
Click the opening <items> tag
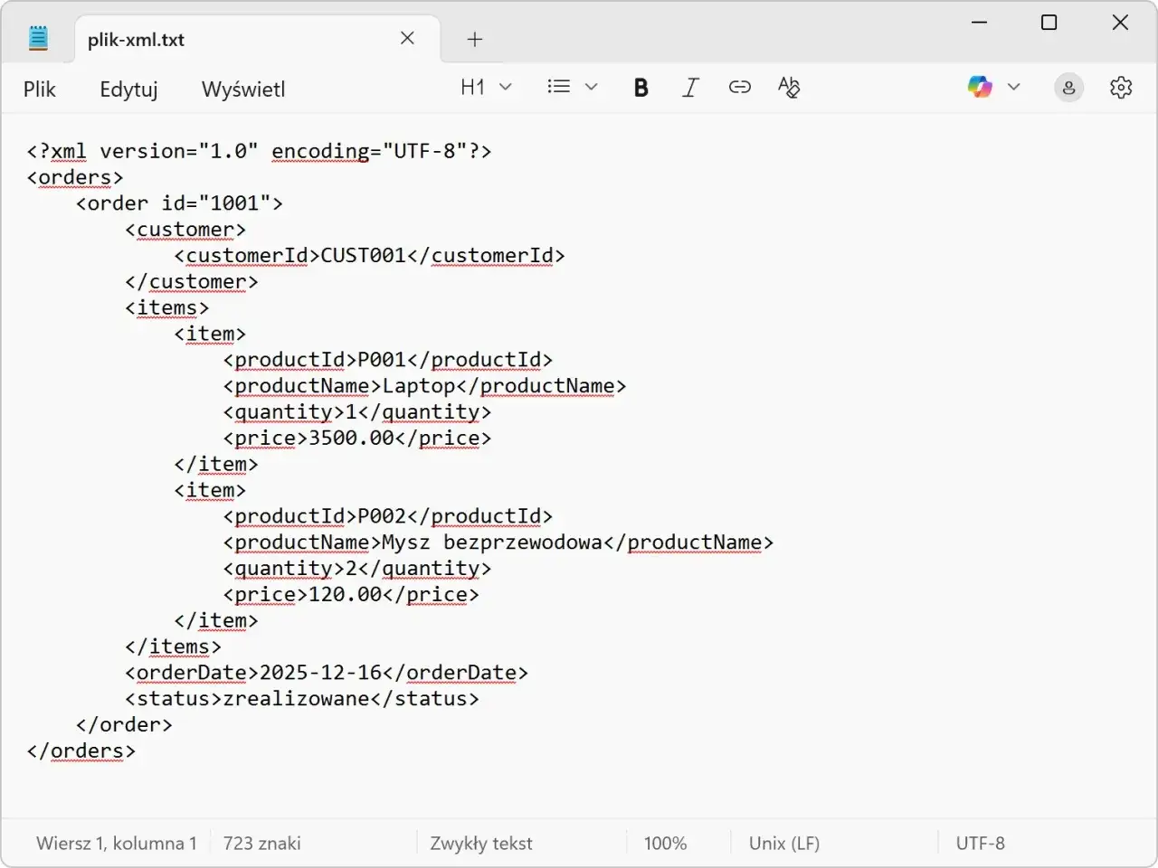click(x=167, y=308)
